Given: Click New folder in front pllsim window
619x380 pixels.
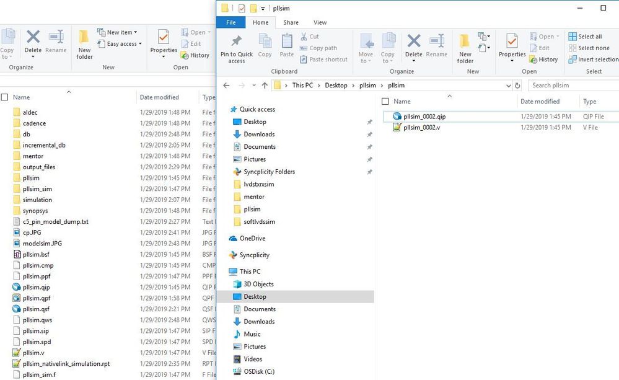Looking at the screenshot, I should pyautogui.click(x=465, y=48).
